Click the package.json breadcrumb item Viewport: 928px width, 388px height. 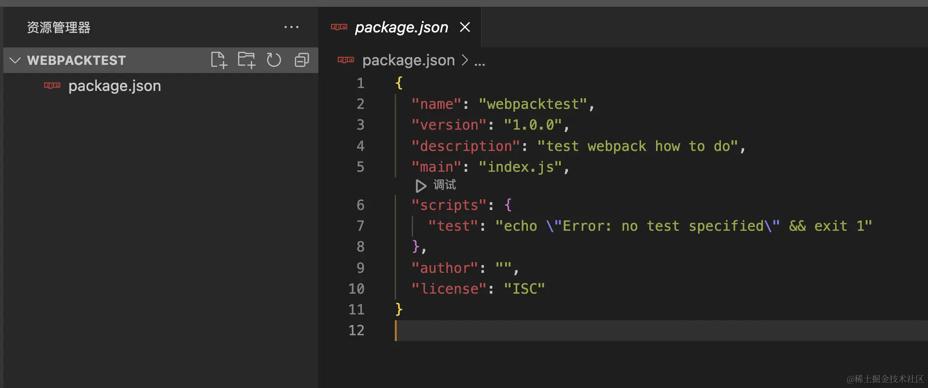[x=408, y=60]
